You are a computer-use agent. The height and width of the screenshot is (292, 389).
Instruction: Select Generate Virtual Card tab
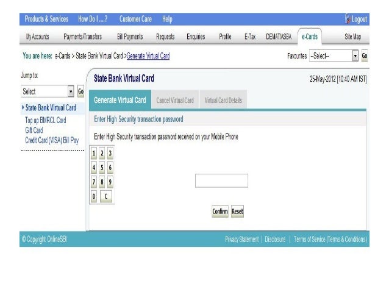click(120, 100)
